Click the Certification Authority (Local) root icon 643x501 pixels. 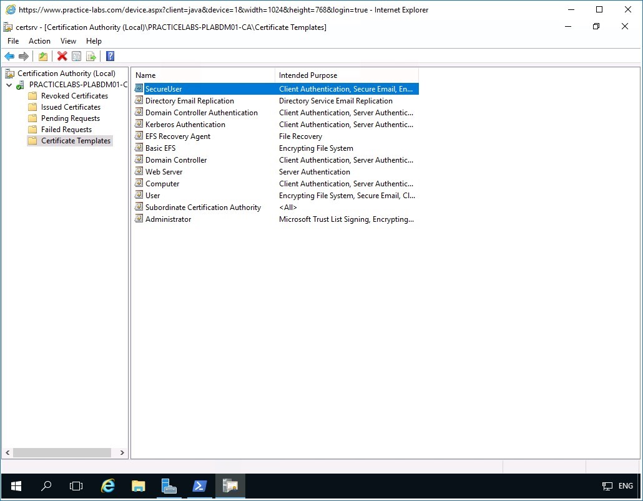[x=9, y=74]
